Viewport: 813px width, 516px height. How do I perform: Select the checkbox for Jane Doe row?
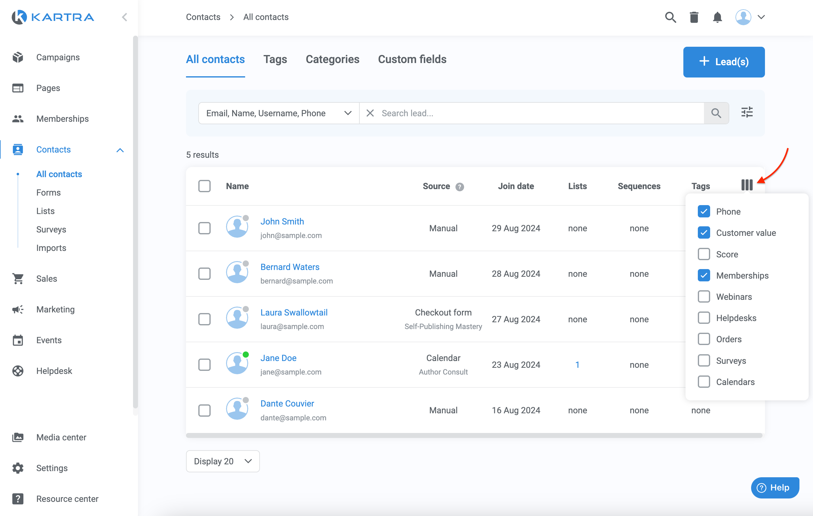204,365
